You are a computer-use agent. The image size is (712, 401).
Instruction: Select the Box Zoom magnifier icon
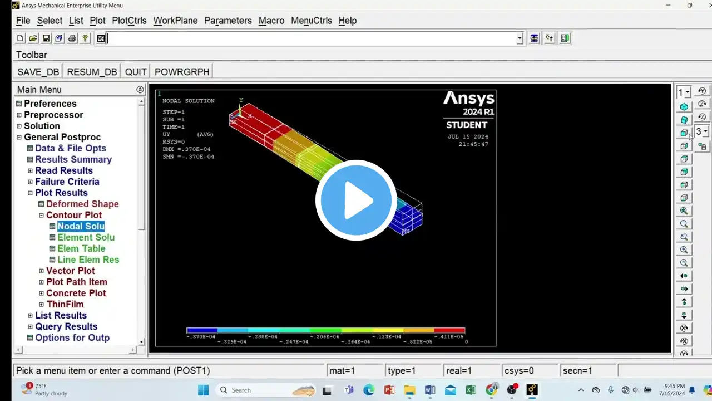click(x=684, y=224)
